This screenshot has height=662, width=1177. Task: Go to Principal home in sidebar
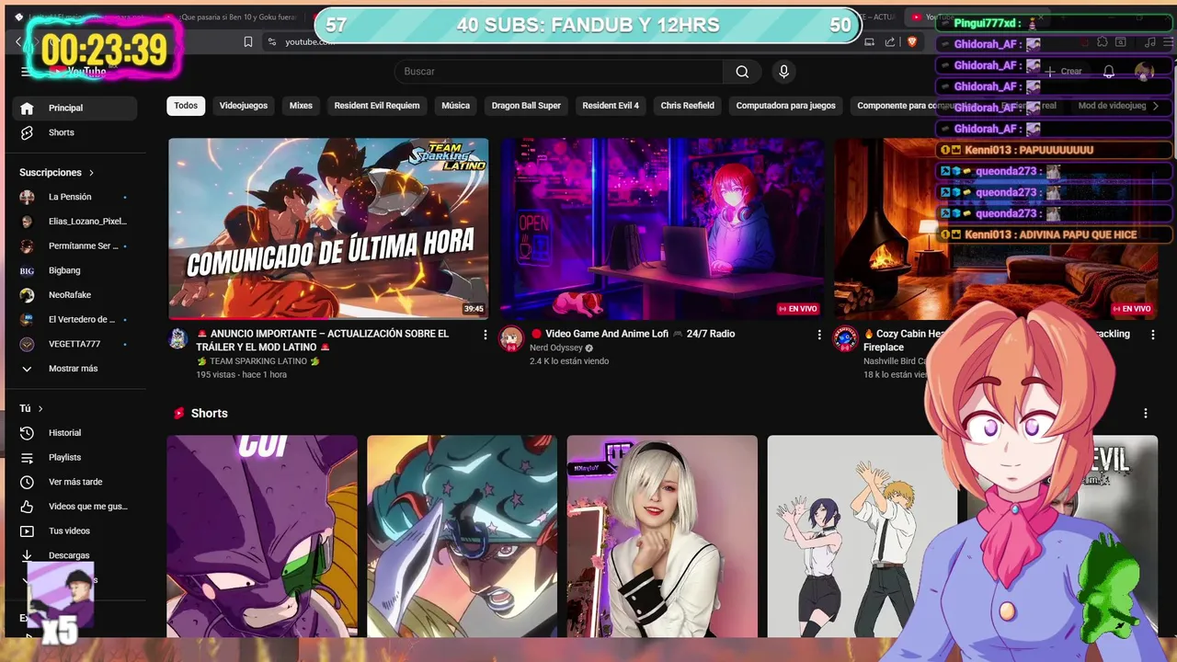74,108
